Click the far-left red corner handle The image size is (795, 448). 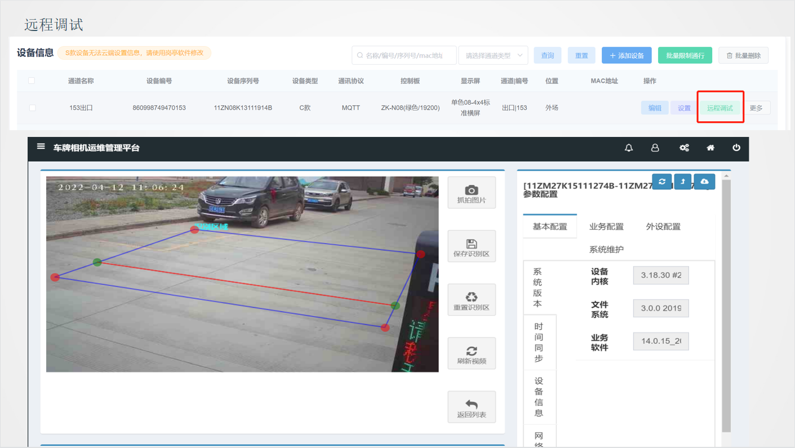[55, 277]
